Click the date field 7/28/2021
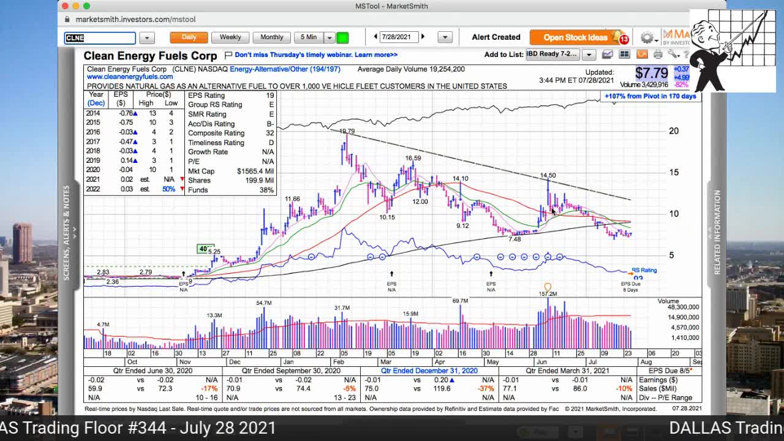 (x=399, y=37)
